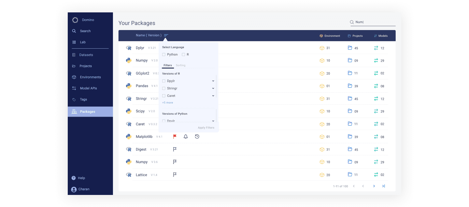Click the models arrows icon in Caret row

pyautogui.click(x=376, y=124)
